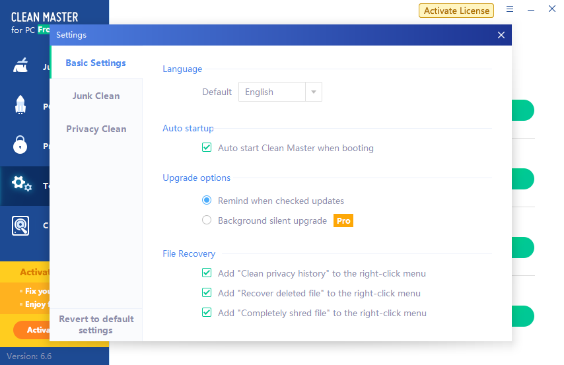Click the English language combo box field
The image size is (564, 365).
click(280, 92)
